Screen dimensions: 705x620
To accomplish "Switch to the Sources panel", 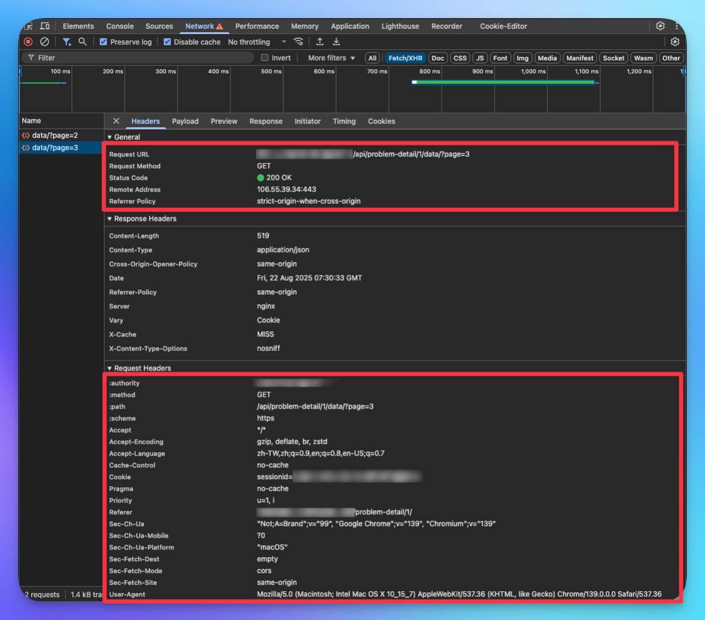I will point(159,26).
